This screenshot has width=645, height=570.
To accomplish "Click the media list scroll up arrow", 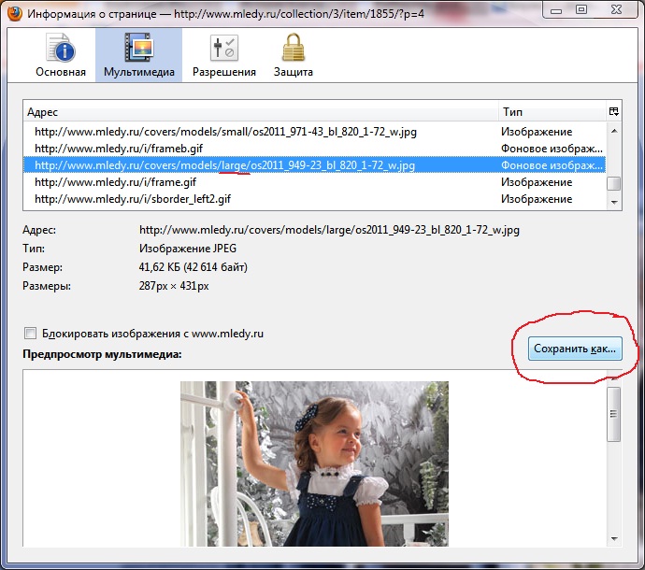I will point(614,131).
